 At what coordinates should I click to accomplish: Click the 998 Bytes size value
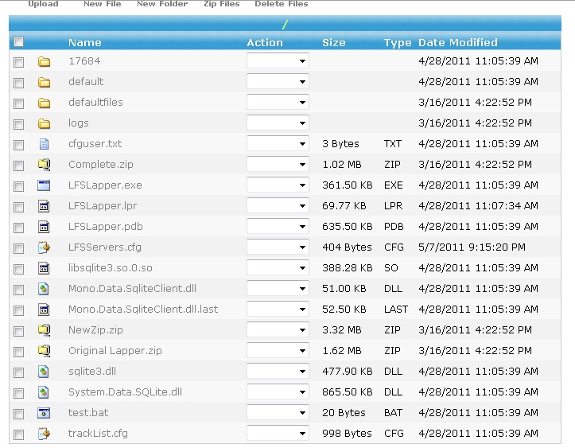[347, 434]
